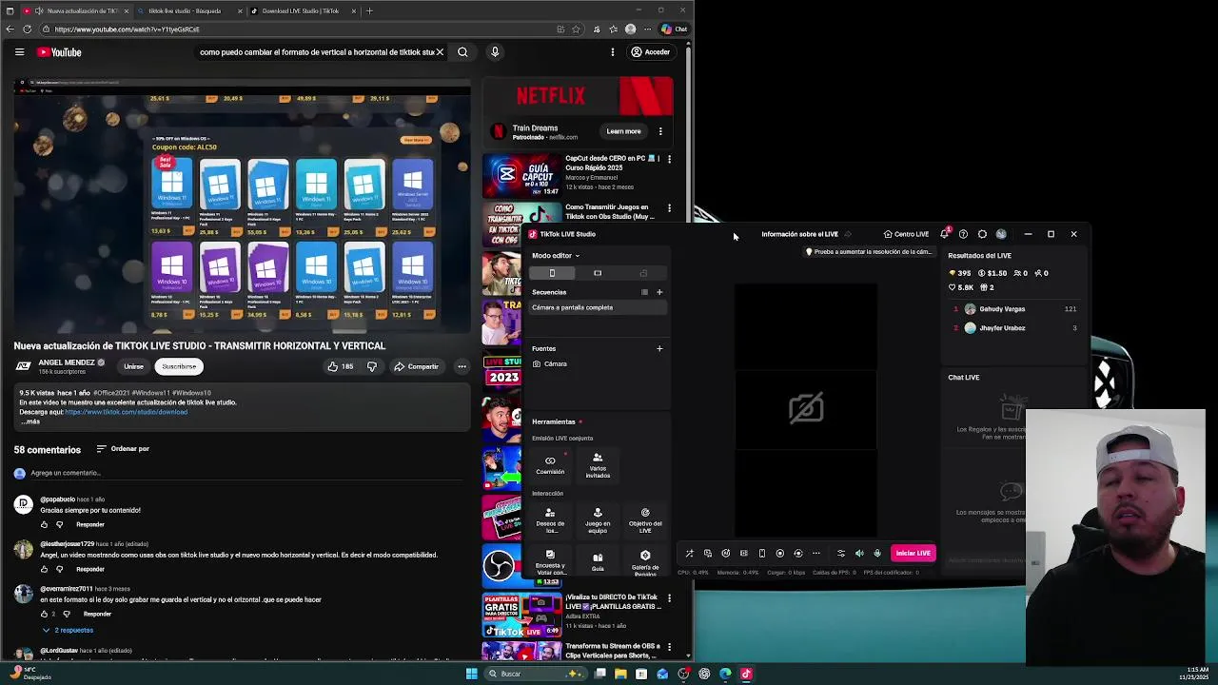Open the Varios invitados tool
1218x685 pixels.
598,465
